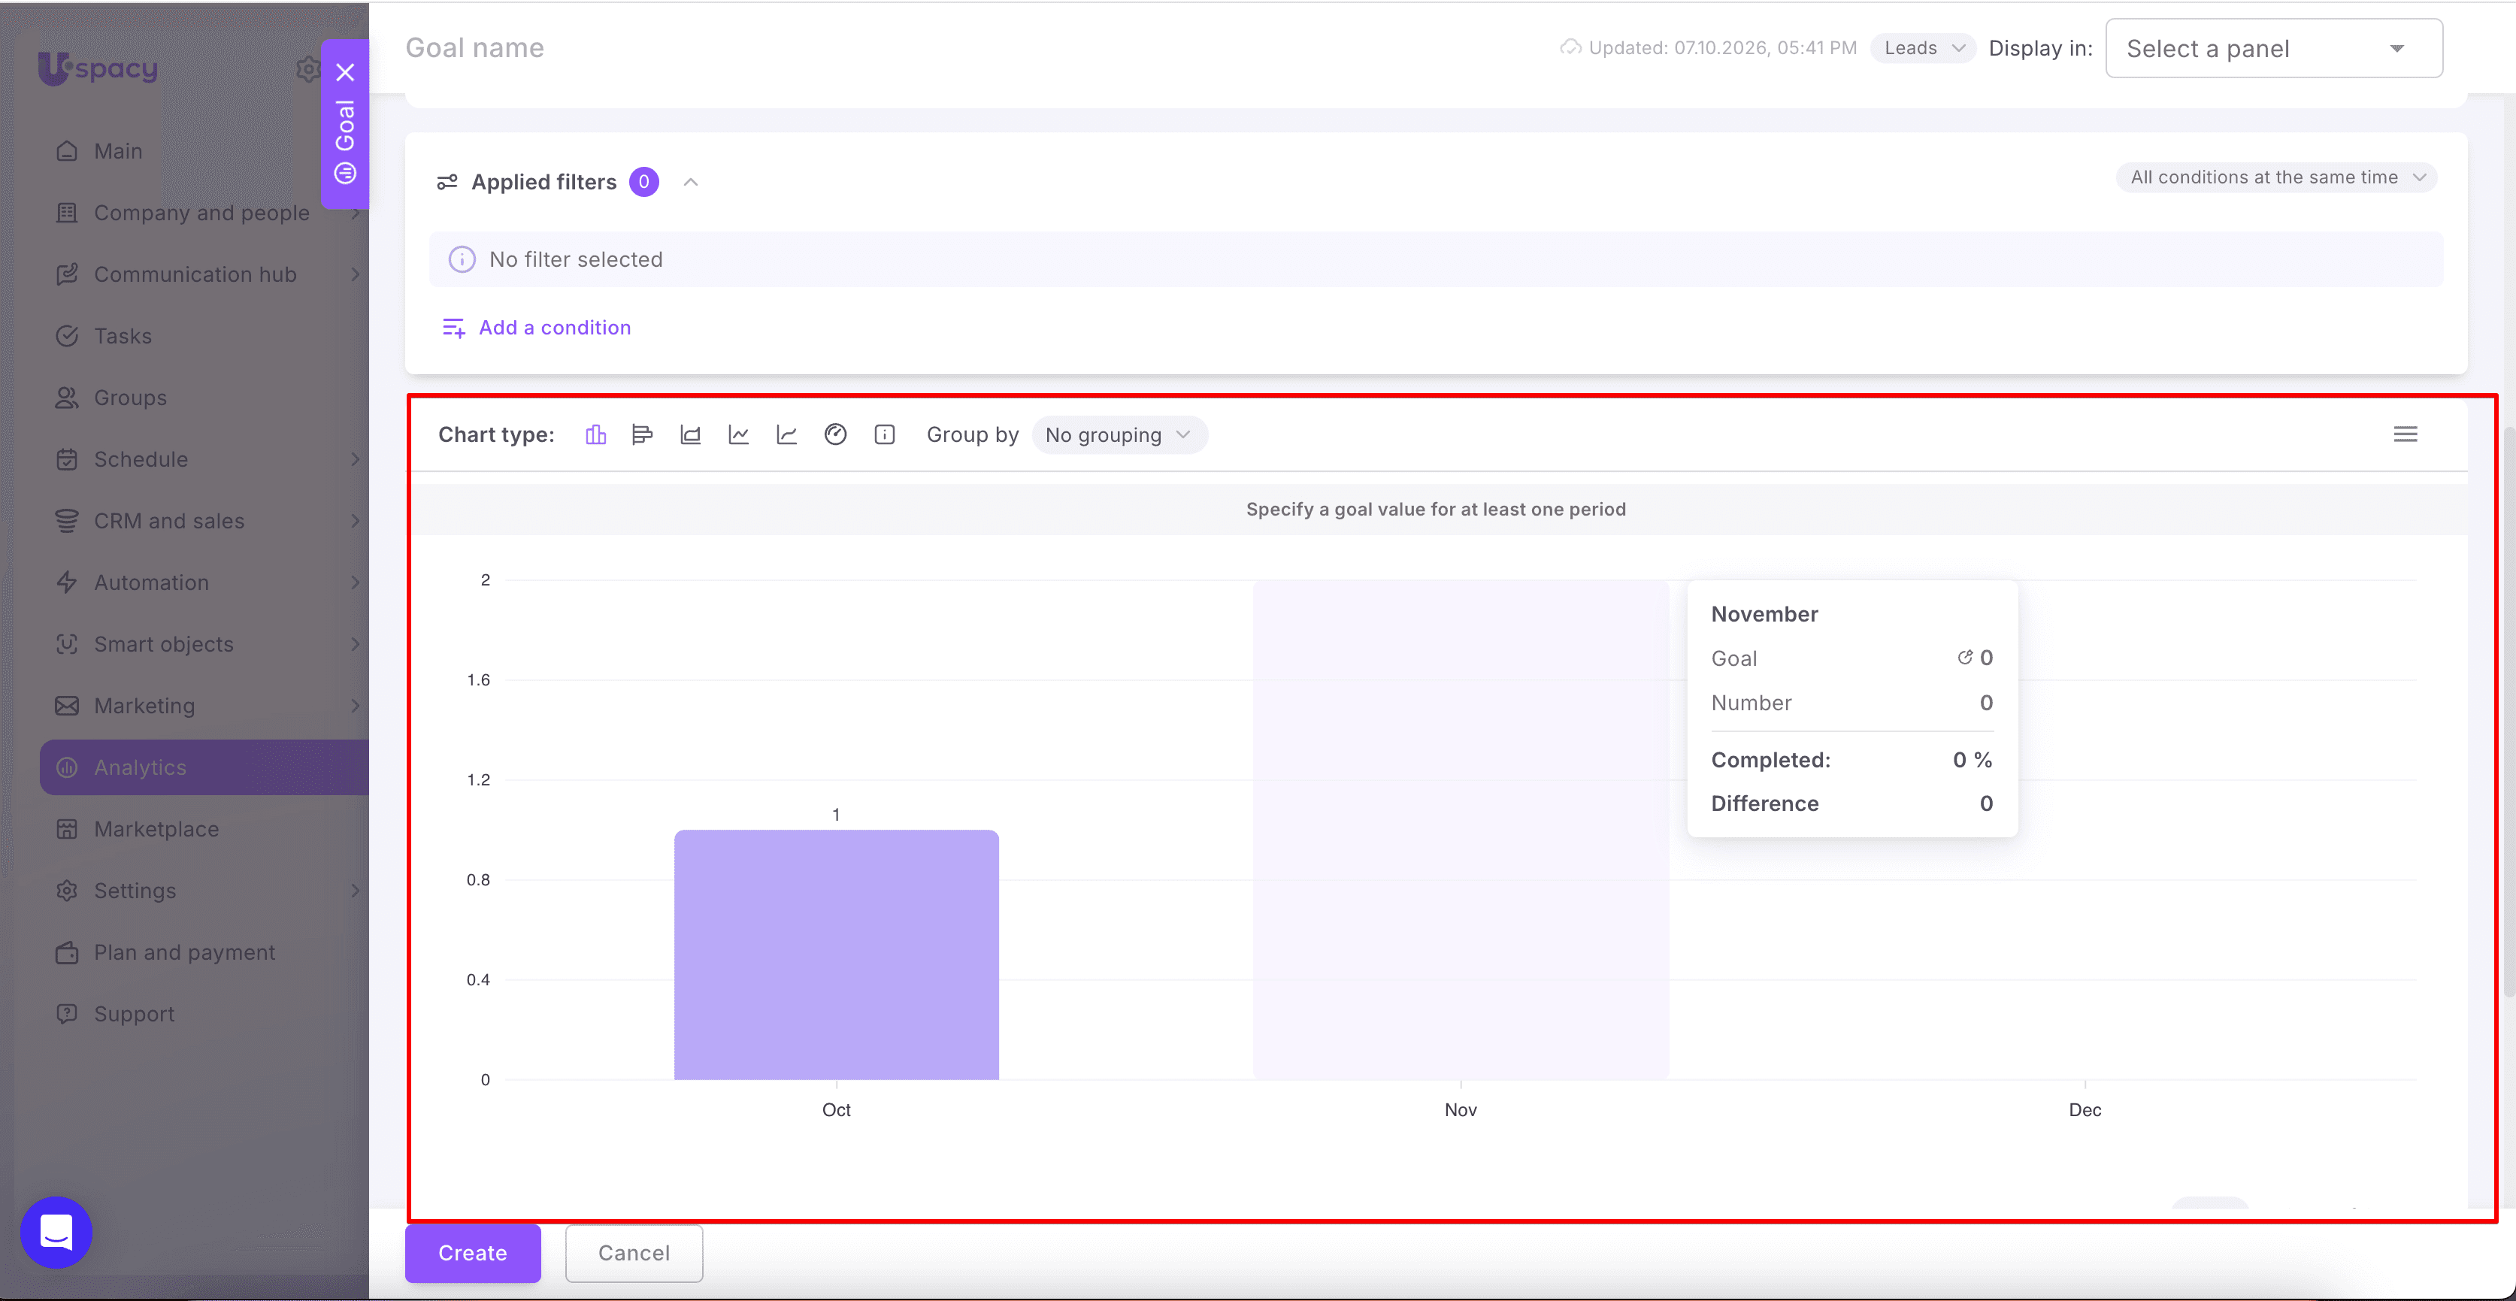The height and width of the screenshot is (1301, 2516).
Task: Open the All conditions at the same time dropdown
Action: [2277, 178]
